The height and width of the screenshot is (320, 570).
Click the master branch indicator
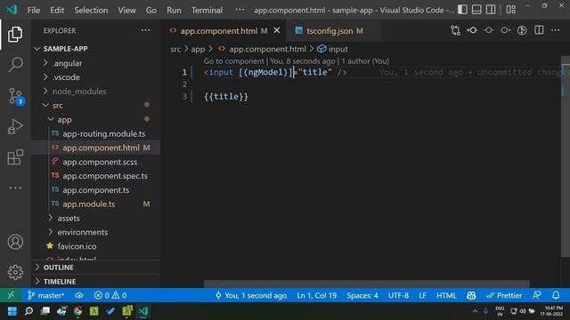[45, 295]
